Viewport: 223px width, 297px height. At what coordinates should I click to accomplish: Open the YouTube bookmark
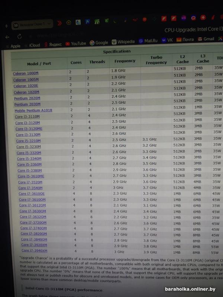coord(76,44)
